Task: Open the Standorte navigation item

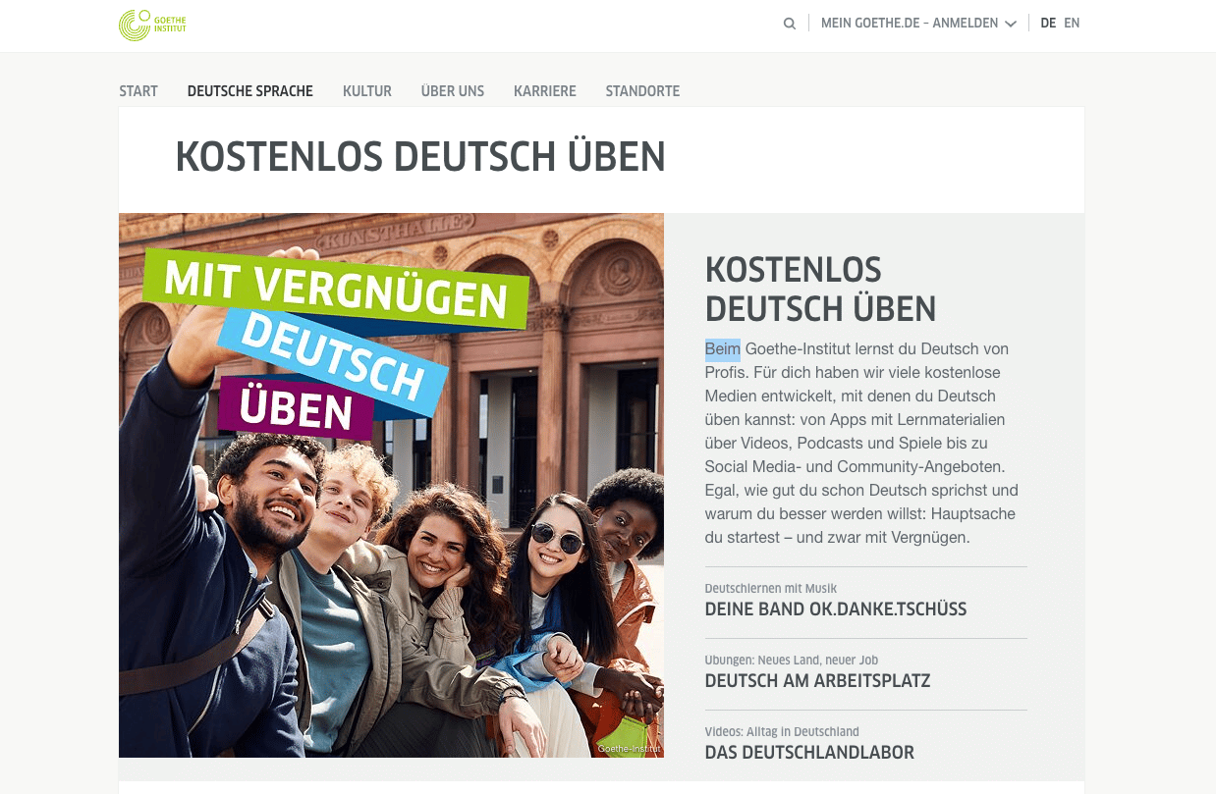Action: tap(642, 91)
